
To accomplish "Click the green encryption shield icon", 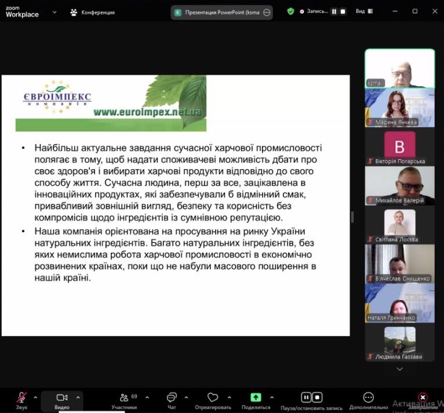I will (290, 12).
